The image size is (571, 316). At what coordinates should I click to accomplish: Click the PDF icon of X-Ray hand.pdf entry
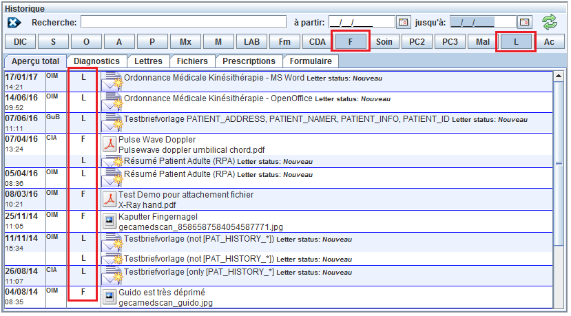(110, 200)
